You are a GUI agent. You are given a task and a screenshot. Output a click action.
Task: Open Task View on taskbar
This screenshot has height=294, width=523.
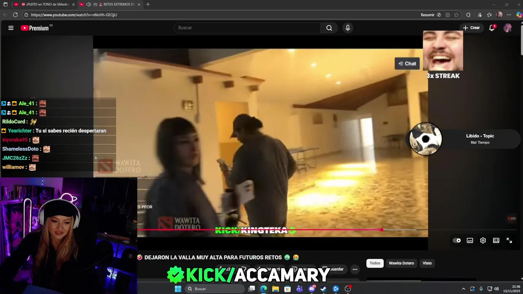coord(252,289)
